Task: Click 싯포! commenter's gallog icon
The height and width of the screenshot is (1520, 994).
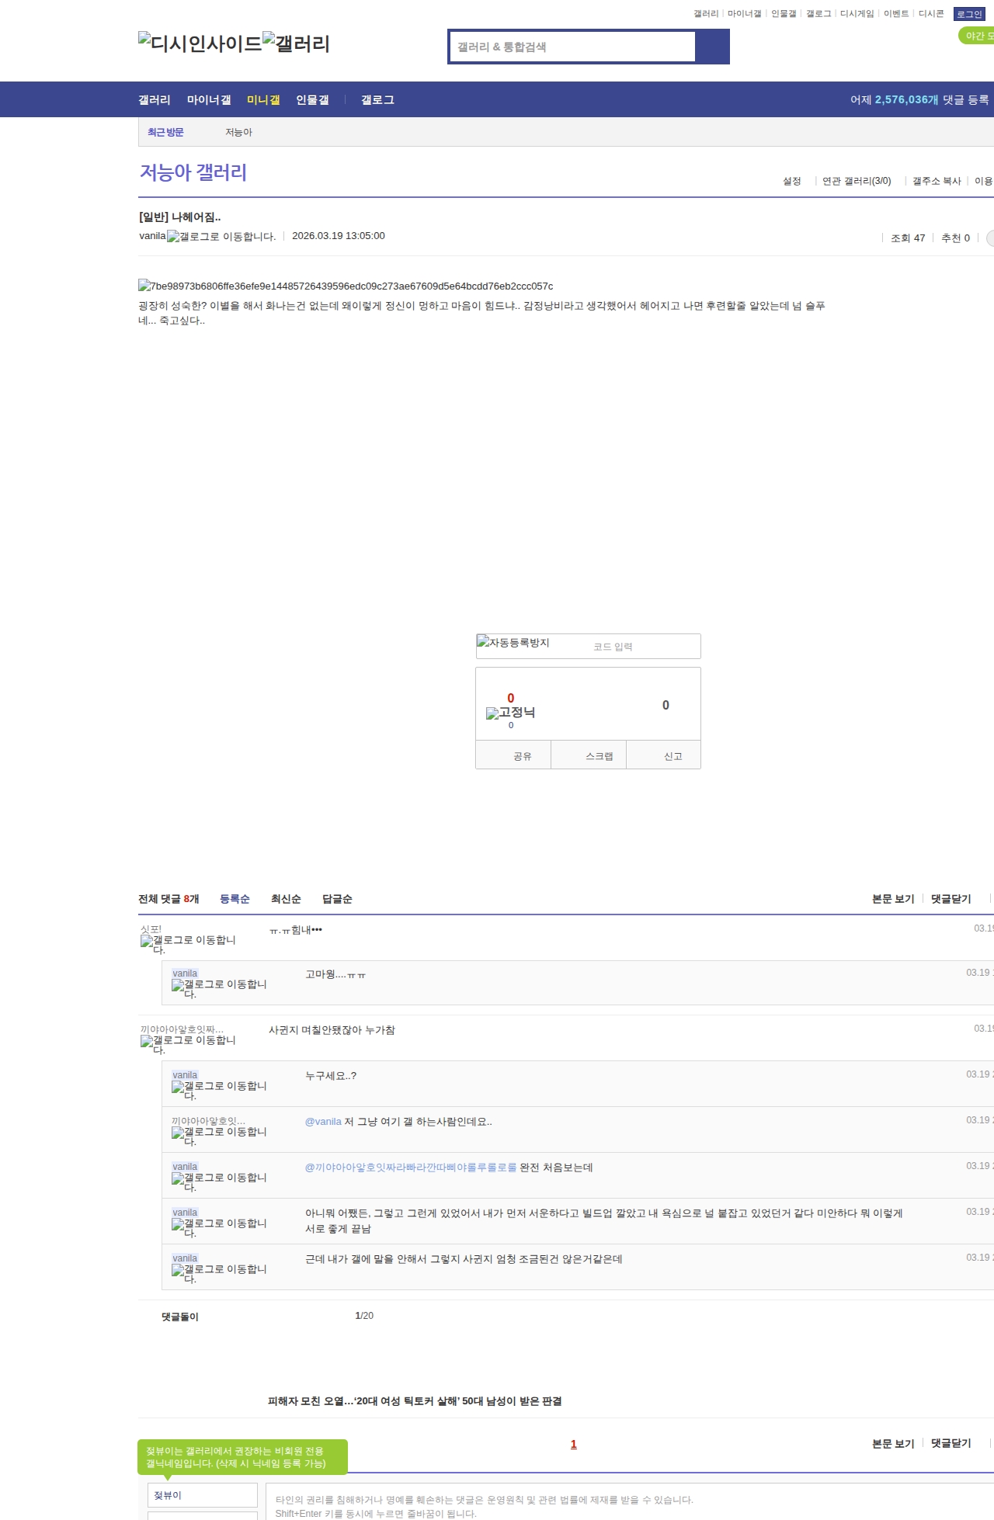Action: [188, 944]
